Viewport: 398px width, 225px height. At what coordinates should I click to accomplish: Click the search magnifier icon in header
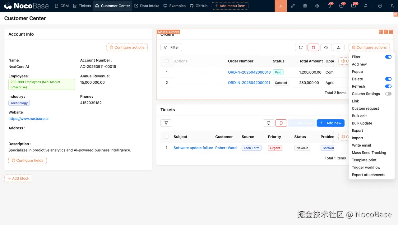pos(366,6)
